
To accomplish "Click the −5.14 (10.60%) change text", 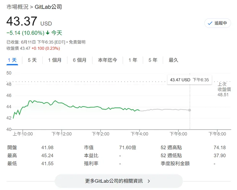I will pos(25,33).
